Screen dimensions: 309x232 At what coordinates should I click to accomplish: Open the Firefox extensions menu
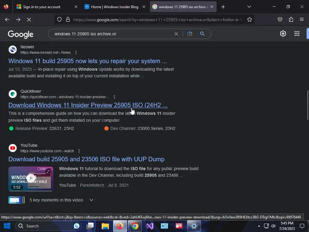point(291,20)
